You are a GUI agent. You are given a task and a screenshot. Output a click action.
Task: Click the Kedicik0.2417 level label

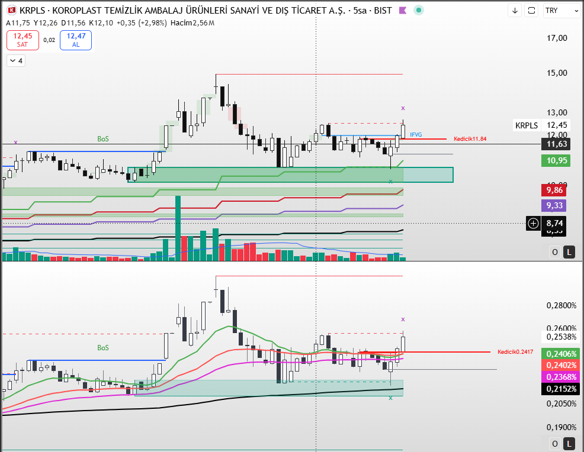click(515, 351)
